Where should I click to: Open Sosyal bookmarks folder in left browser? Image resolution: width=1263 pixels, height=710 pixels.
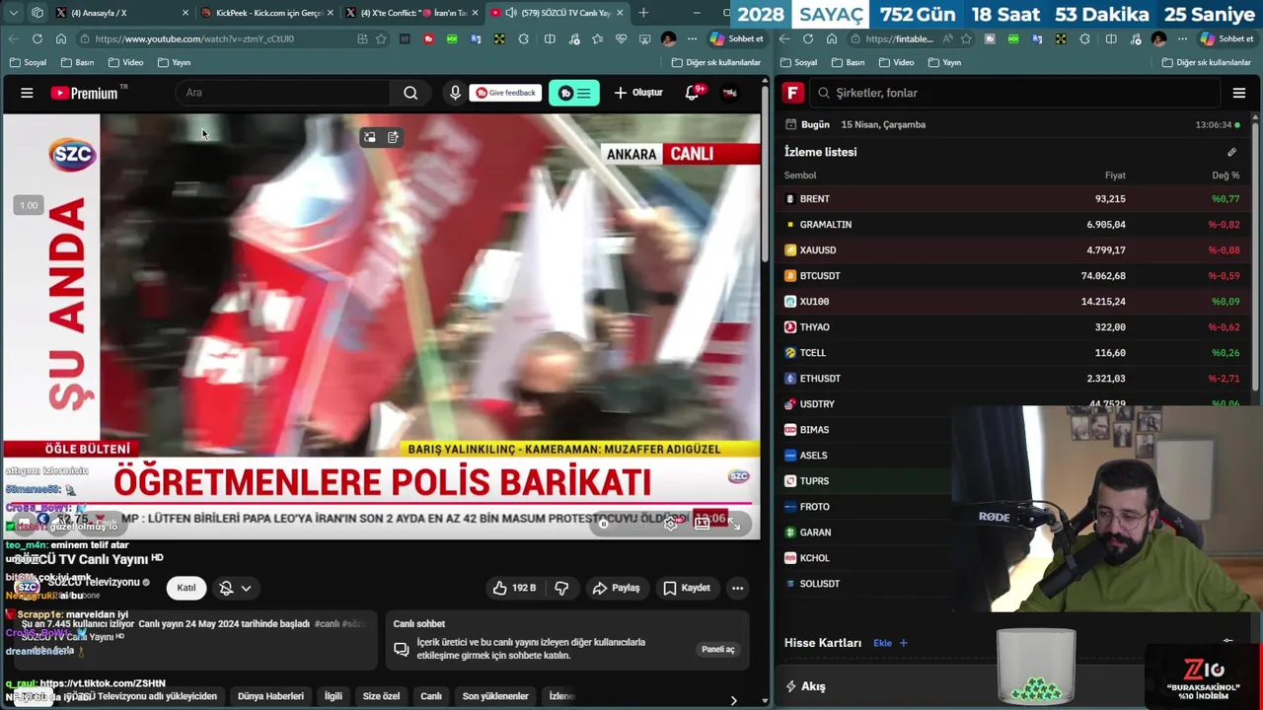28,62
